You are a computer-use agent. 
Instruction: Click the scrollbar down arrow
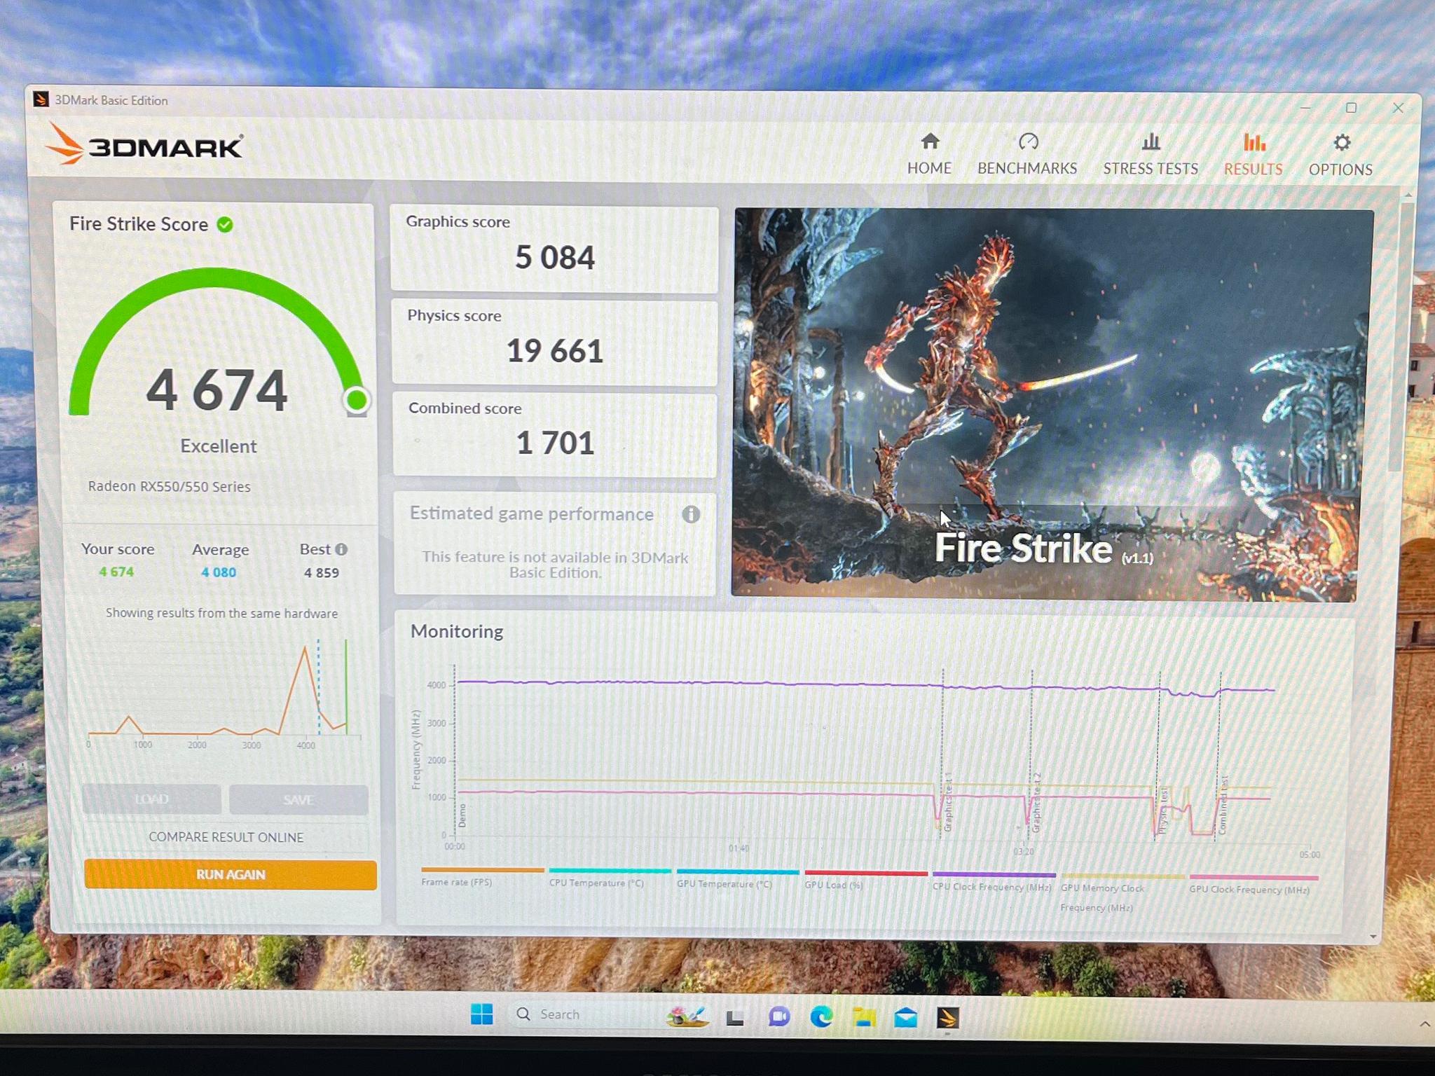point(1373,937)
